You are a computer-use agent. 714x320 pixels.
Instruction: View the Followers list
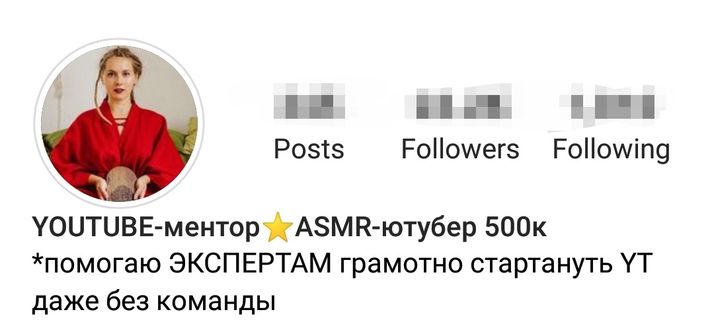click(x=460, y=149)
